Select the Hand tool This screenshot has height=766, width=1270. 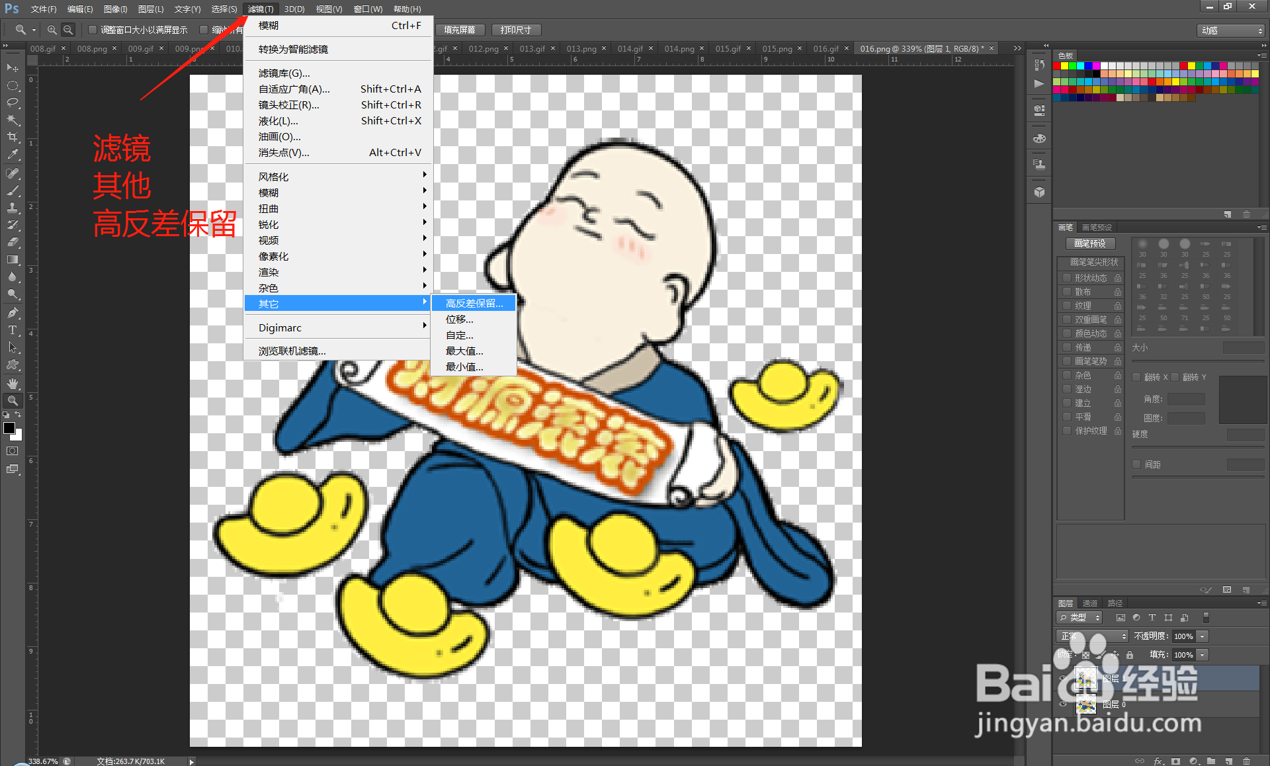12,383
